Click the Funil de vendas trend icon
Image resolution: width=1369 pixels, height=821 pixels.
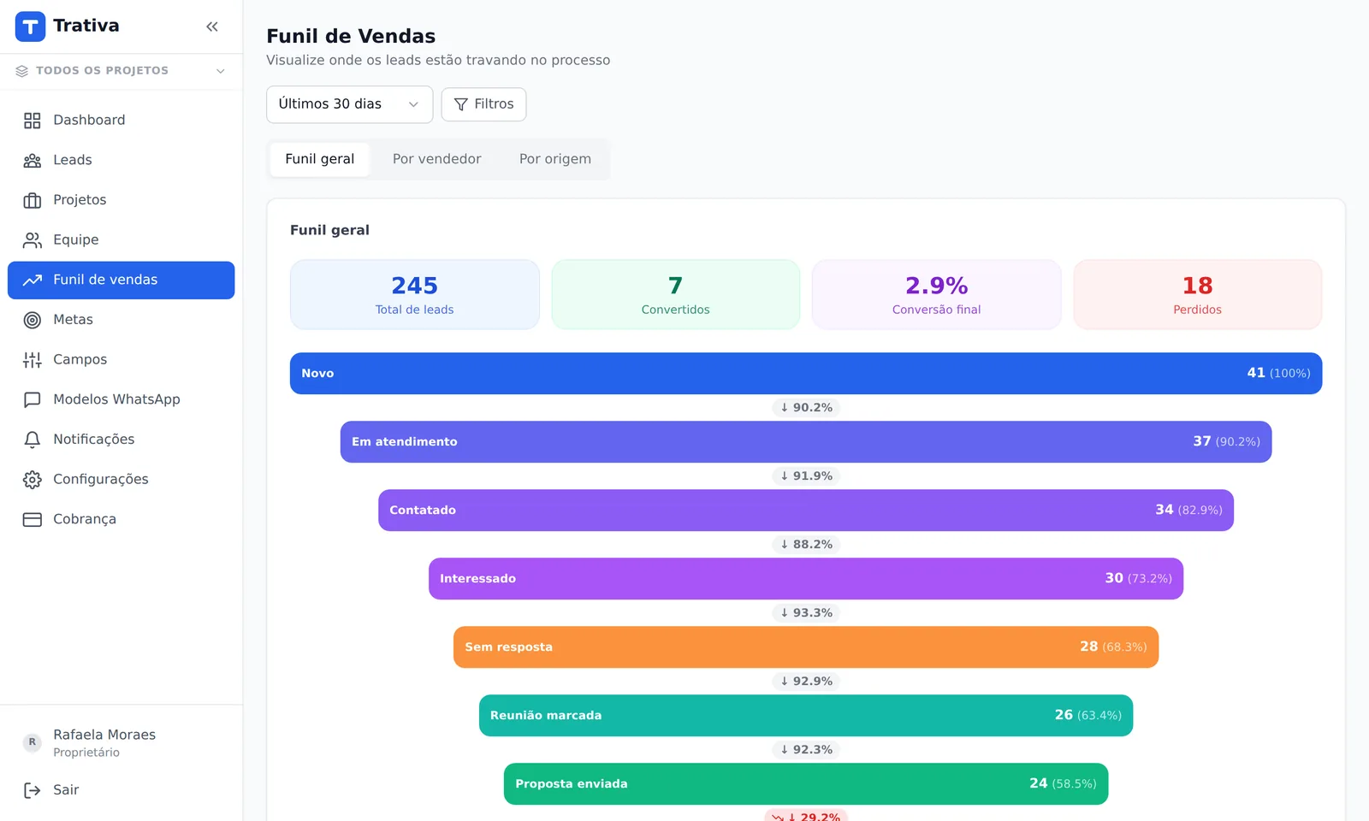pyautogui.click(x=33, y=281)
